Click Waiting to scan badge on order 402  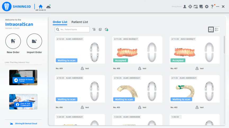181,99
